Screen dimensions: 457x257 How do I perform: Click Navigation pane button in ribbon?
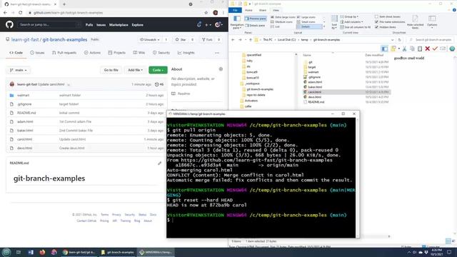coord(236,22)
